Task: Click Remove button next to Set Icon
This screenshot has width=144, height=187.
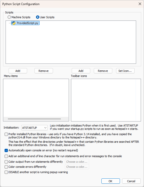Action: point(103,71)
